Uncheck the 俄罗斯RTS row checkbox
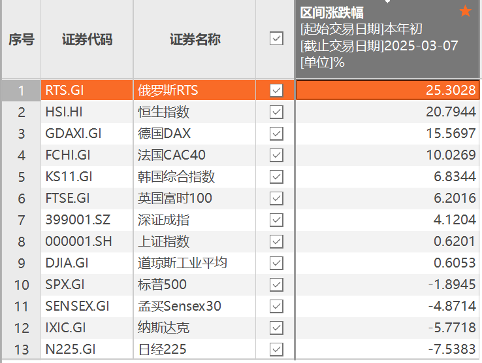This screenshot has height=363, width=482. (x=276, y=90)
